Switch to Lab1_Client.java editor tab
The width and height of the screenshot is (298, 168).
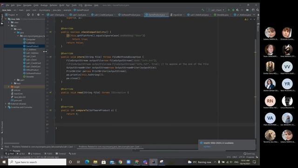coord(56,14)
